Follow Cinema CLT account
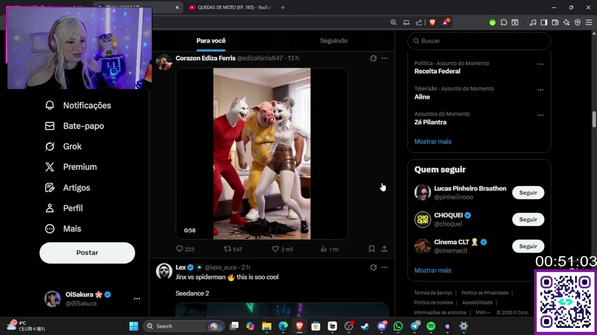 (x=528, y=246)
